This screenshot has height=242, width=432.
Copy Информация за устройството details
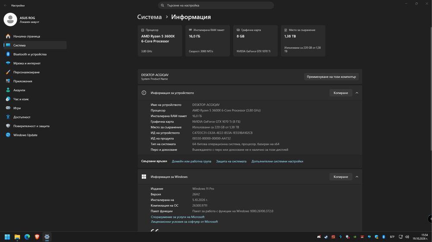341,93
